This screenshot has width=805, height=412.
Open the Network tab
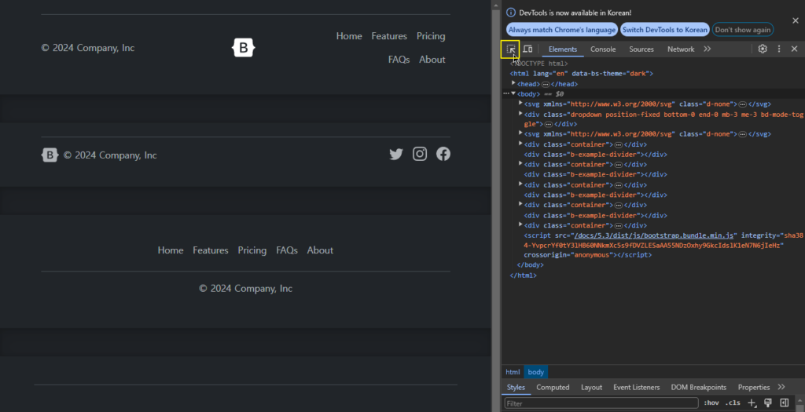[681, 49]
